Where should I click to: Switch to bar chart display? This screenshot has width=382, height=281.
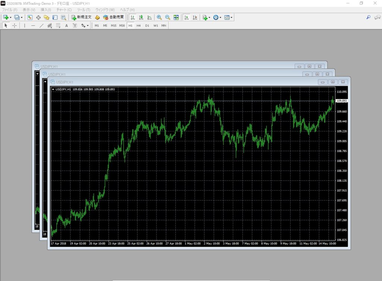click(133, 17)
